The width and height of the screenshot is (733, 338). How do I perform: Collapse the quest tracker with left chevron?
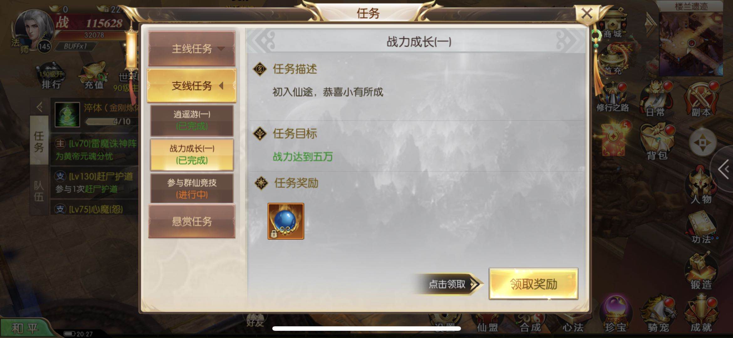(39, 107)
